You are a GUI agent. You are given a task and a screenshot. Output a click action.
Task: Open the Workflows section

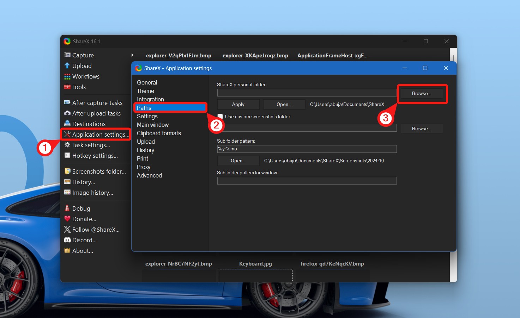[x=85, y=76]
